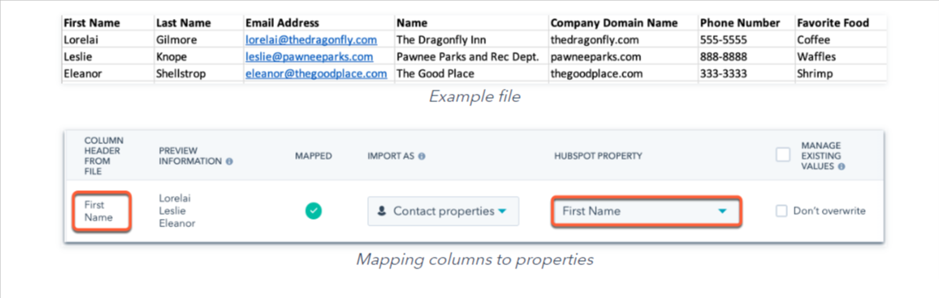Select the Phone Number header cell
The height and width of the screenshot is (298, 939).
(x=746, y=23)
